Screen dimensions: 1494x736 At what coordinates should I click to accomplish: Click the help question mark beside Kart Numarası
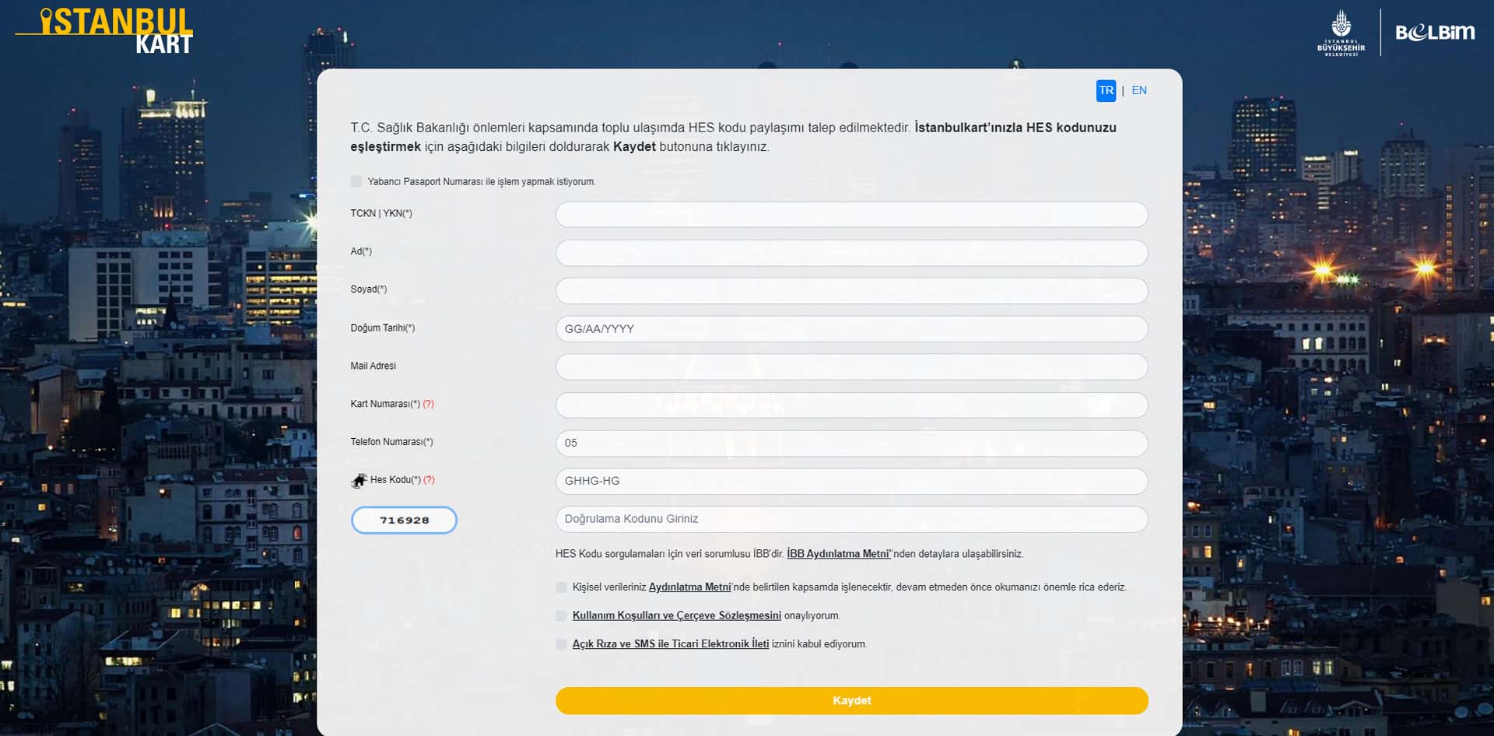(x=428, y=404)
